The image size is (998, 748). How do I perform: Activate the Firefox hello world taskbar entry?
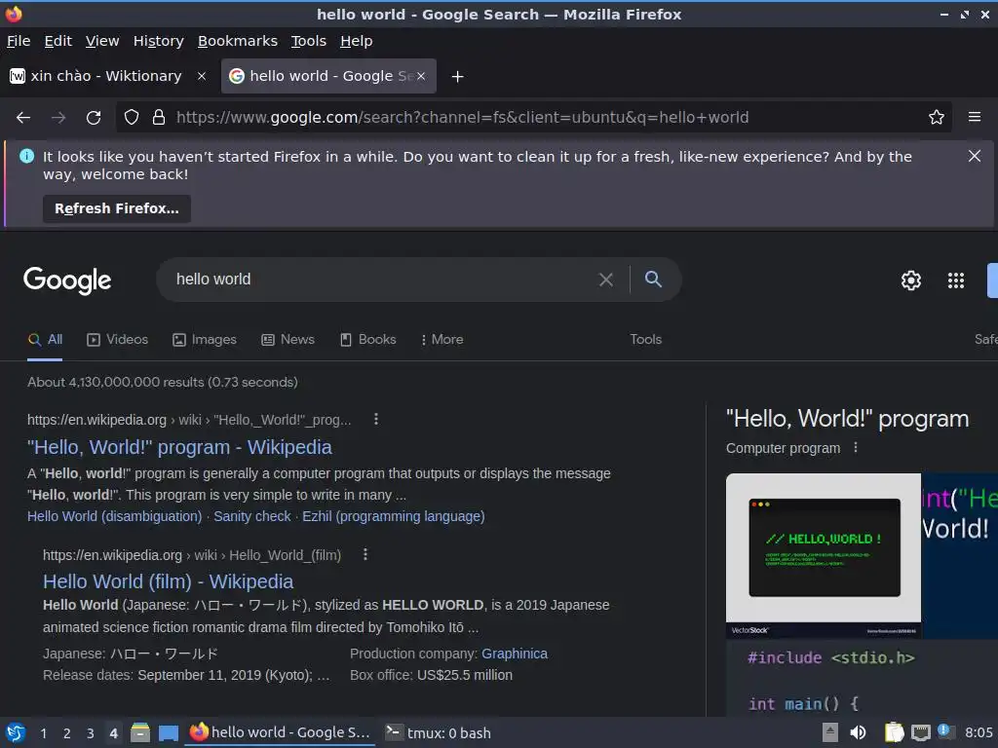click(281, 732)
